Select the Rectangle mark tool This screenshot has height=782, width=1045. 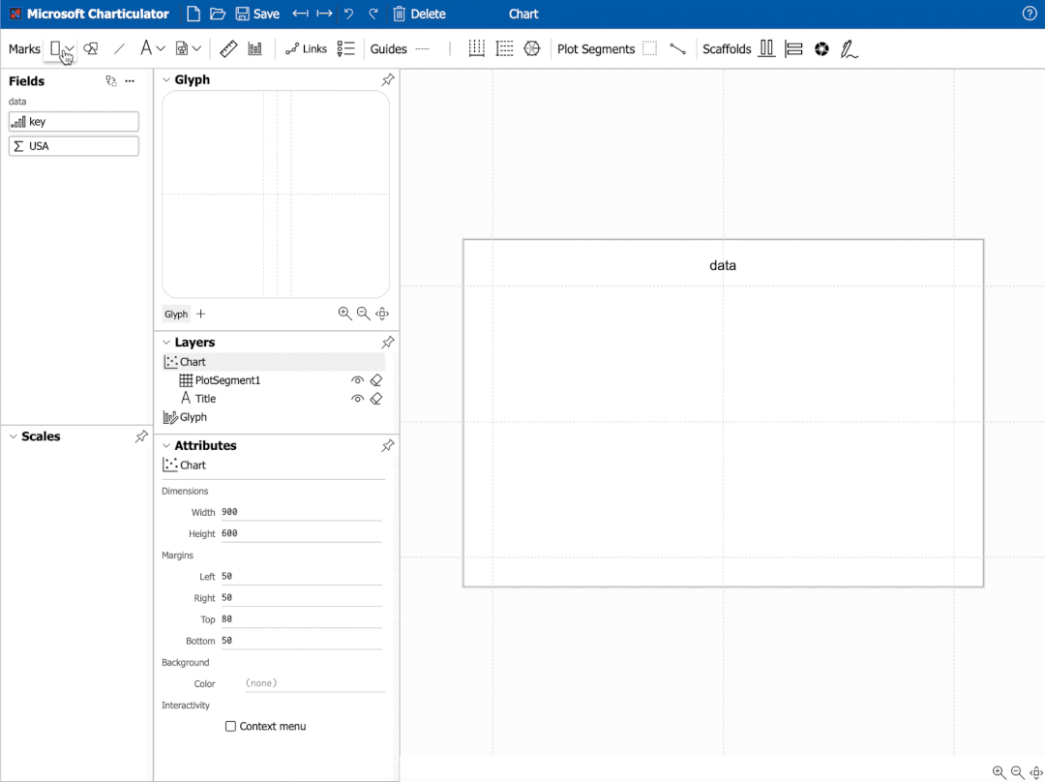click(x=55, y=48)
